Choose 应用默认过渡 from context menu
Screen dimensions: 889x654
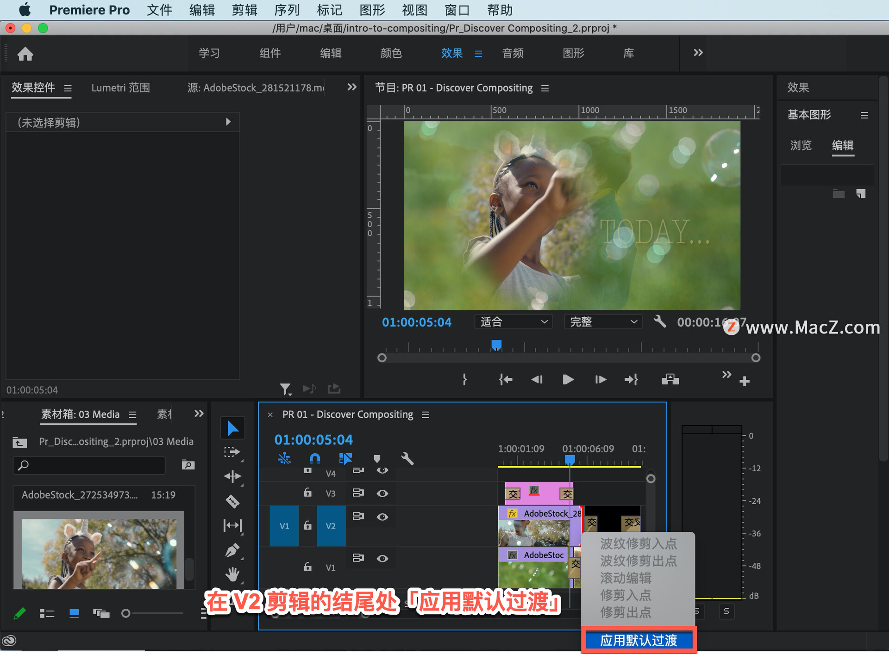tap(639, 641)
